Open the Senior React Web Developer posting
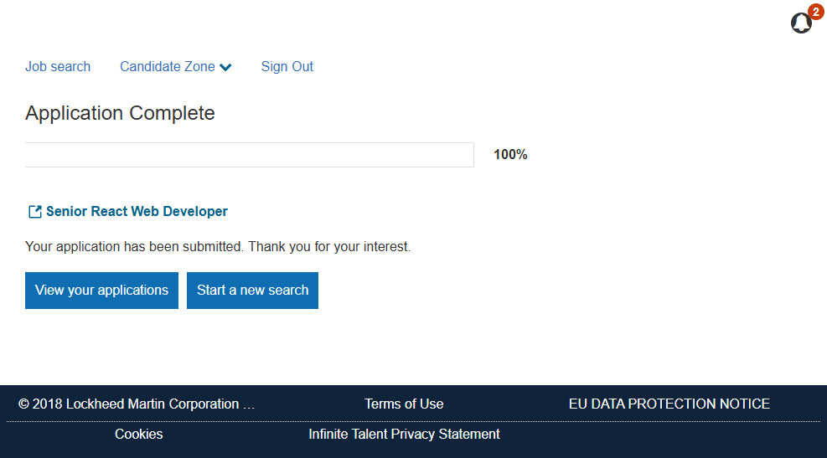Screen dimensions: 827x458 pos(137,212)
